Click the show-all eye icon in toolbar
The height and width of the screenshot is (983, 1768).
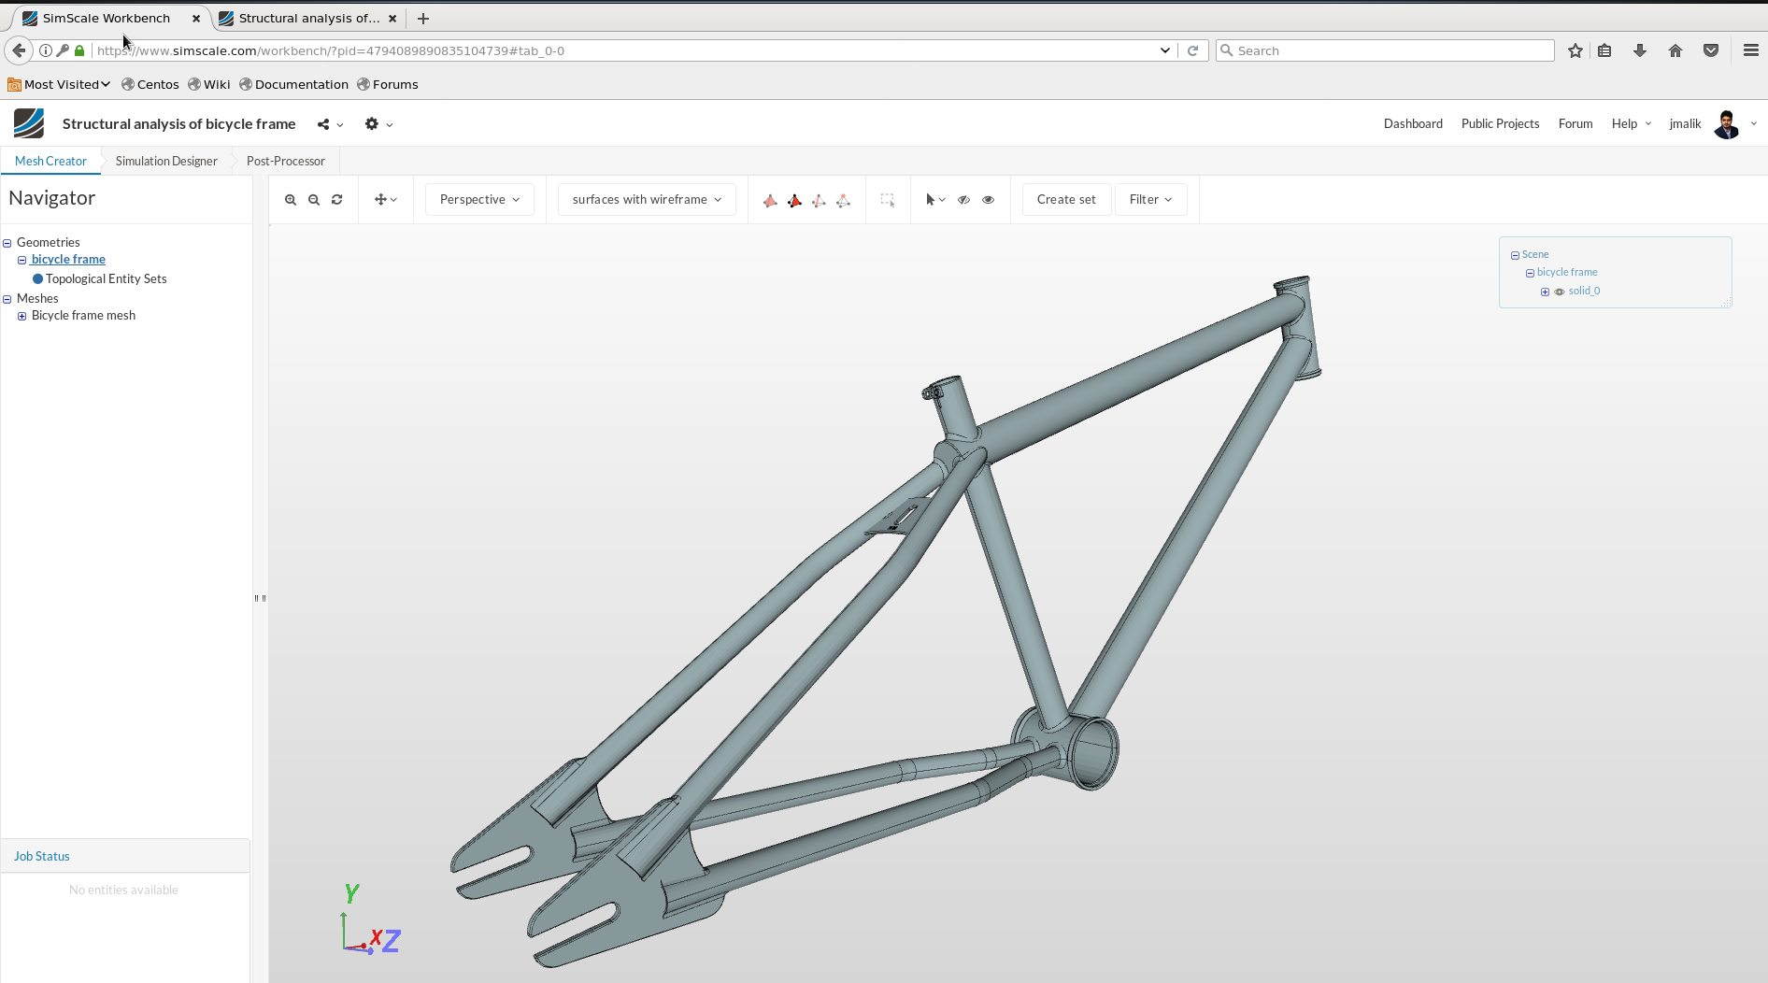(x=989, y=200)
